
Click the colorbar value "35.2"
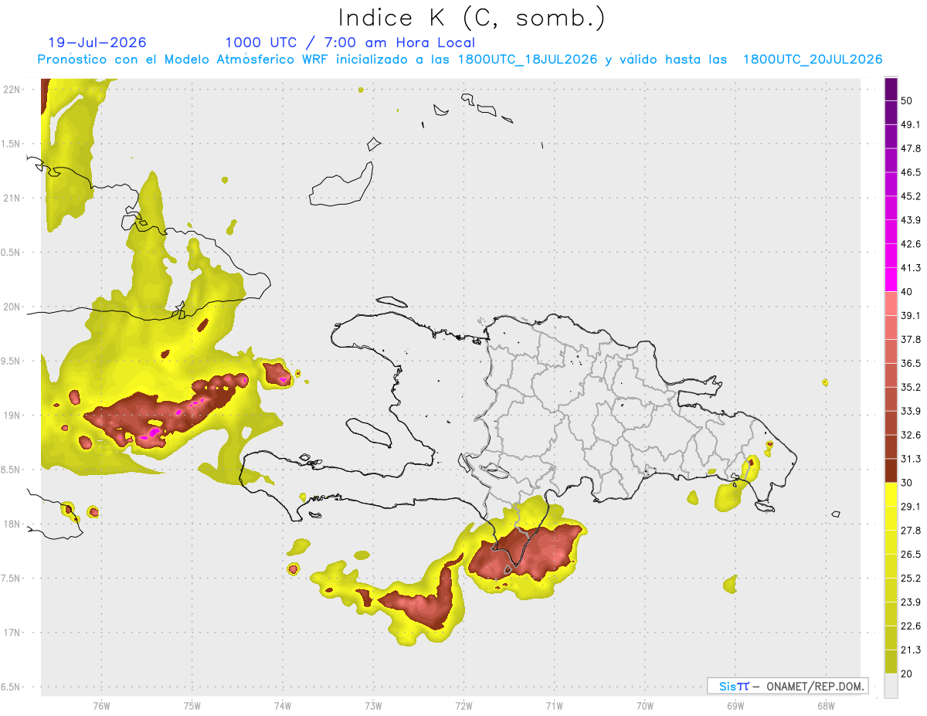point(912,387)
